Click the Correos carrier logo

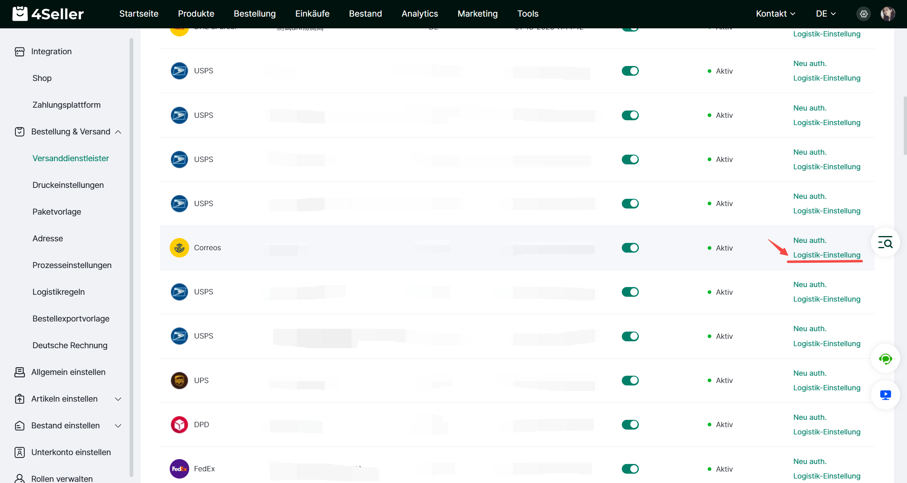[179, 248]
